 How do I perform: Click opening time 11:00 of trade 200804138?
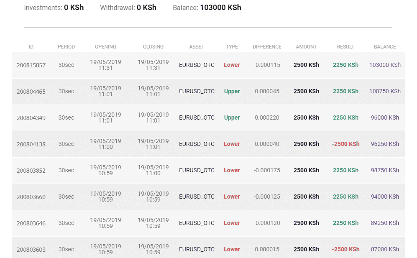tap(105, 147)
